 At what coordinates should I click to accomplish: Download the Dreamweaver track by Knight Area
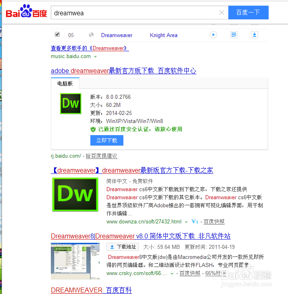(255, 35)
